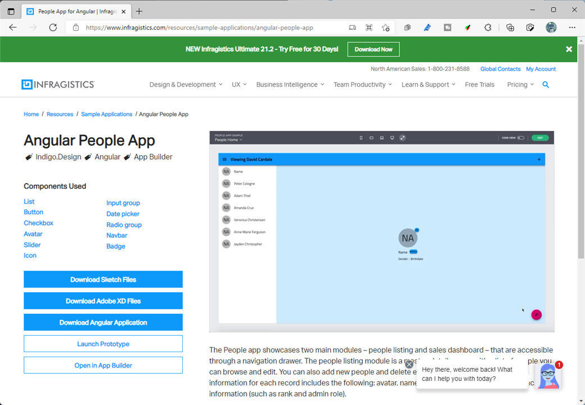The width and height of the screenshot is (585, 405).
Task: Open People Home dropdown in preview
Action: 228,140
